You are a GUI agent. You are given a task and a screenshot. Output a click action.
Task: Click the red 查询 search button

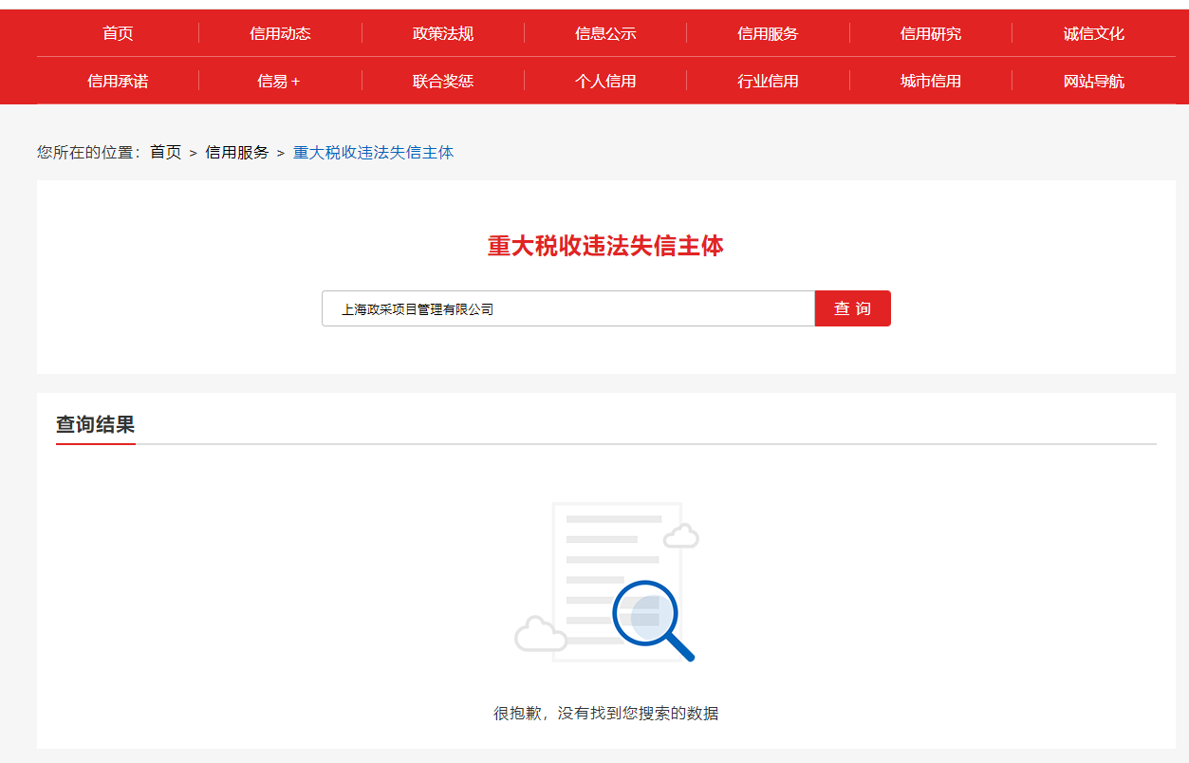tap(852, 308)
